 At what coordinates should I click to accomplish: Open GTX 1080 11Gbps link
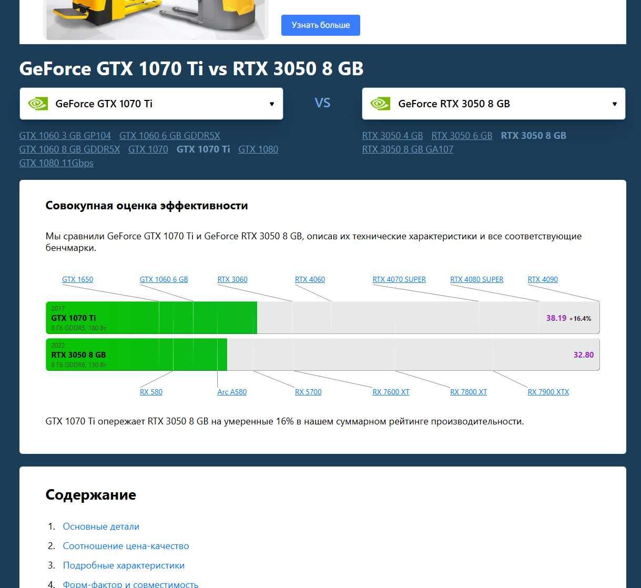click(x=56, y=163)
